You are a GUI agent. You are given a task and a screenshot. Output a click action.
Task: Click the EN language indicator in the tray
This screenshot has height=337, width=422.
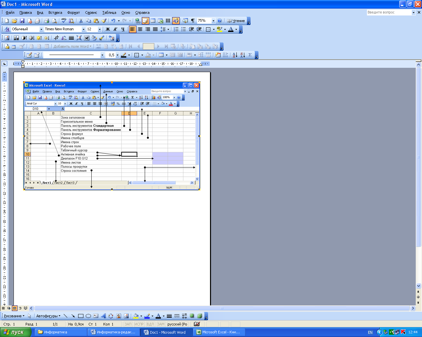pyautogui.click(x=370, y=332)
